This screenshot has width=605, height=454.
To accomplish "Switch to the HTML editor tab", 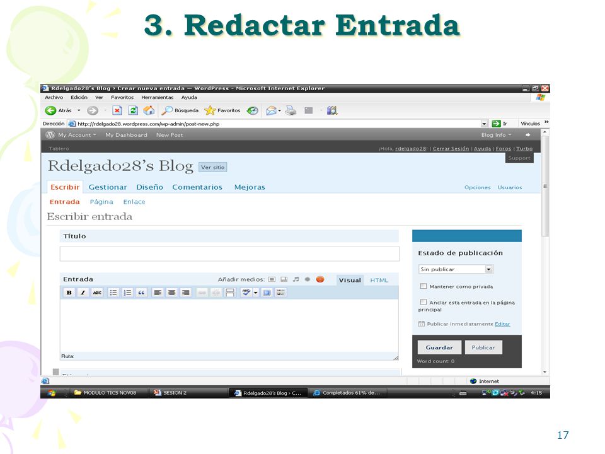I will tap(379, 280).
